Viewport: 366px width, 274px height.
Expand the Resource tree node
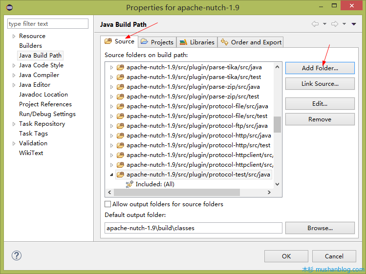[x=14, y=36]
